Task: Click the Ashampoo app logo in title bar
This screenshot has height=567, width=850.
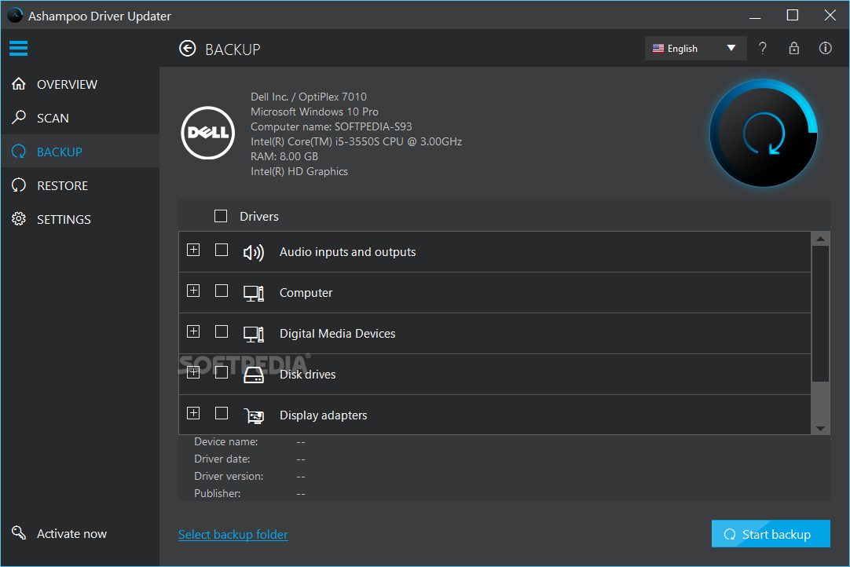Action: click(x=15, y=15)
